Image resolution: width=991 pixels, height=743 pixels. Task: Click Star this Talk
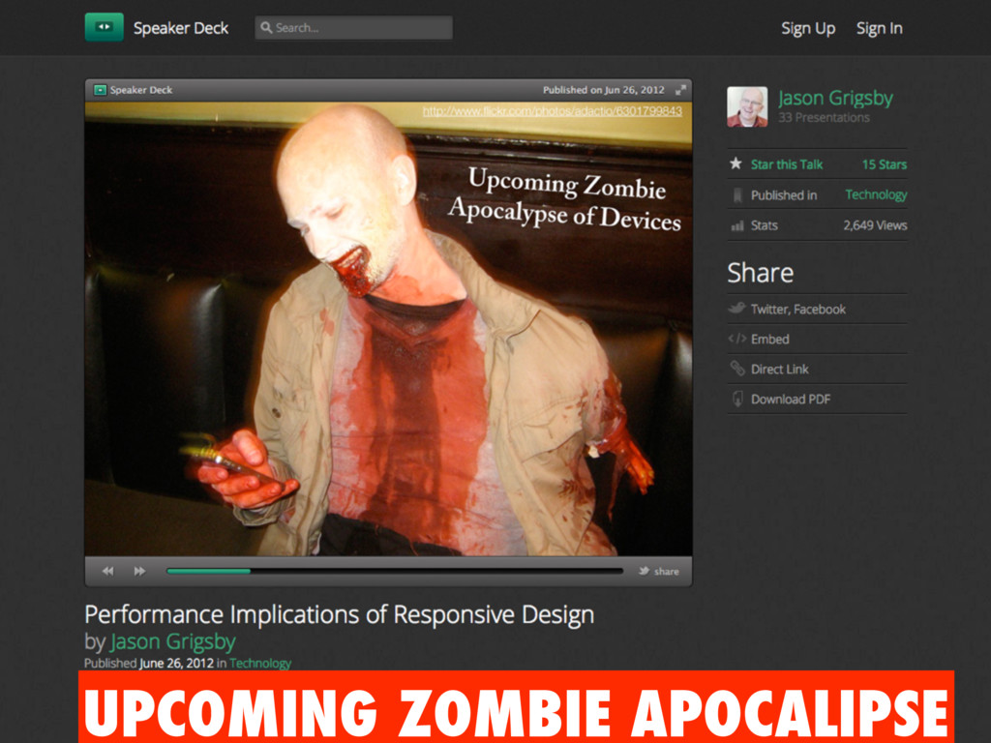coord(786,164)
